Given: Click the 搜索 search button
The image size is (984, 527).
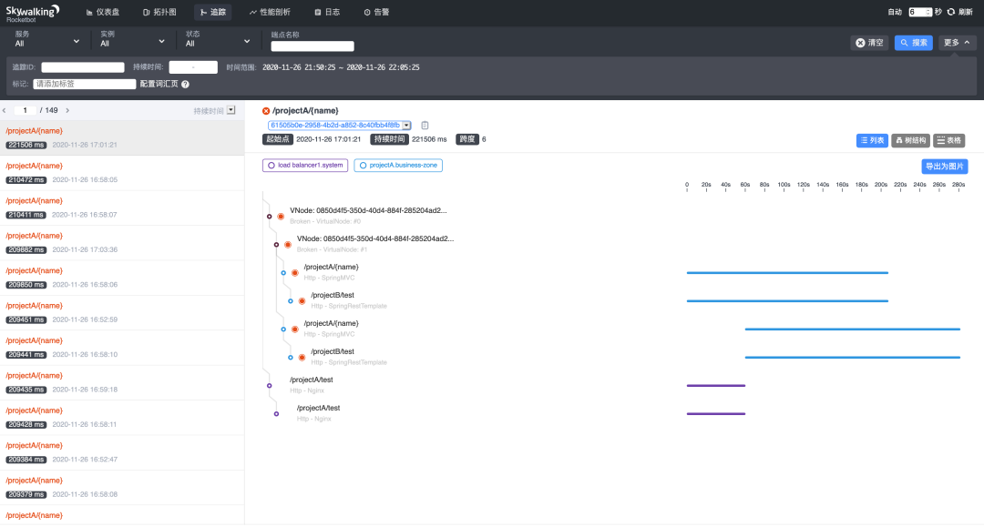Looking at the screenshot, I should (914, 43).
